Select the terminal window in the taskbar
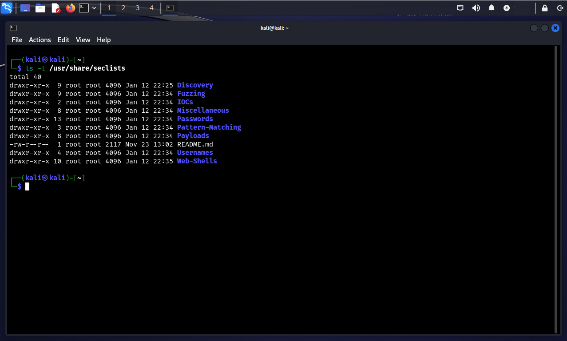The image size is (567, 341). (170, 8)
